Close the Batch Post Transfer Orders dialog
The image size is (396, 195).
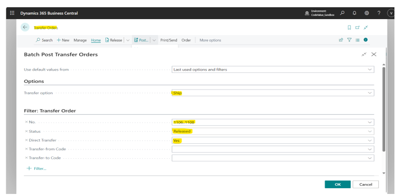pyautogui.click(x=374, y=54)
